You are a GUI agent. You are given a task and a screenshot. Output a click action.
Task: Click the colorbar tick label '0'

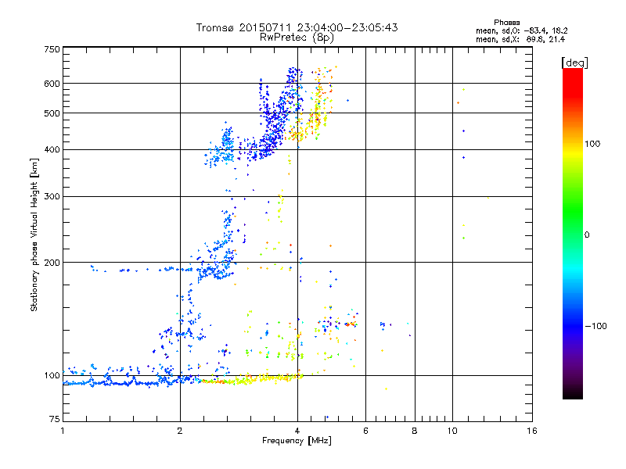pyautogui.click(x=587, y=235)
